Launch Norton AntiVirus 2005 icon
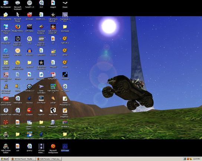This screenshot has width=202, height=161. (17, 65)
